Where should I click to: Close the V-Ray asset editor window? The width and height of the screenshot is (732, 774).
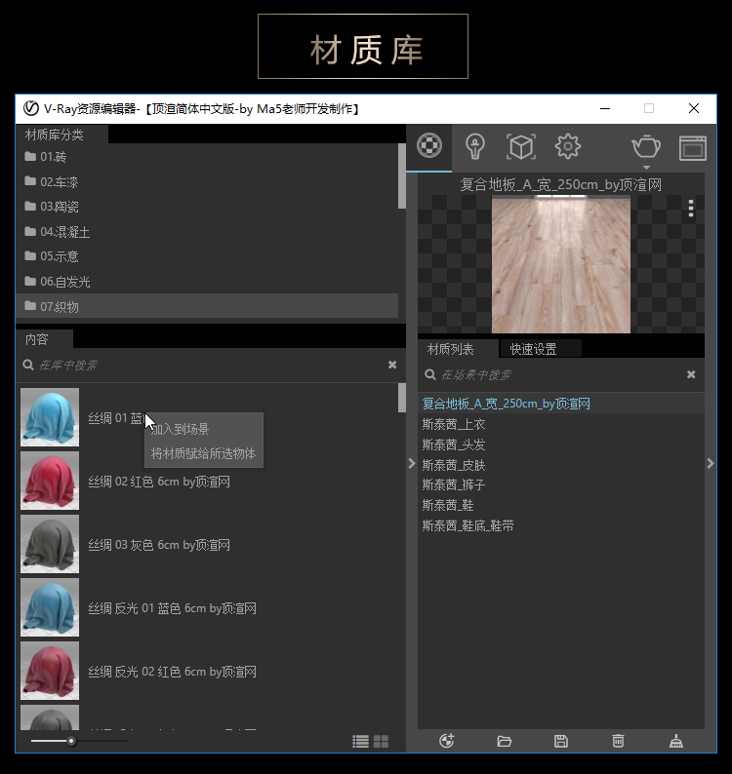694,108
